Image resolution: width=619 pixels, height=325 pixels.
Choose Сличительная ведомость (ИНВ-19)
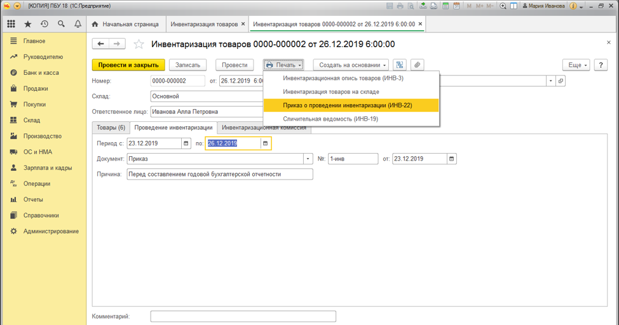coord(330,119)
